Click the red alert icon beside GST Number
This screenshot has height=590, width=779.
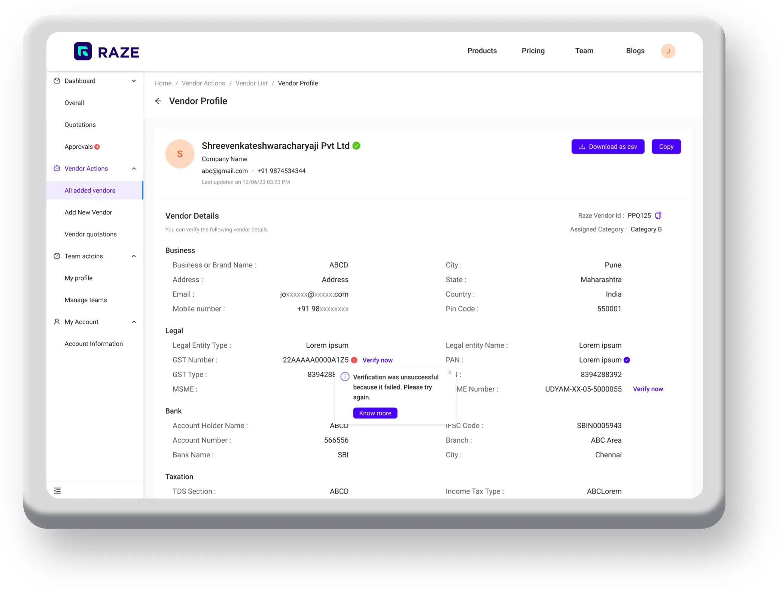(x=354, y=360)
